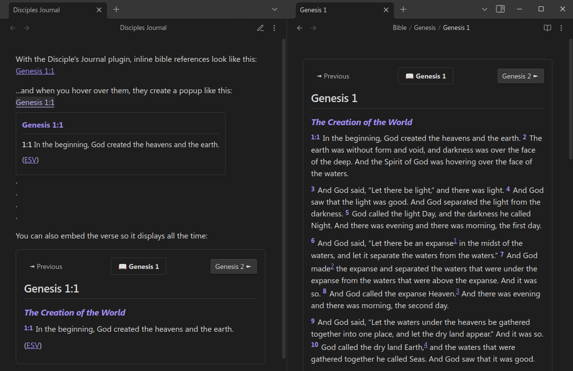Click the Bible breadcrumb

(399, 28)
